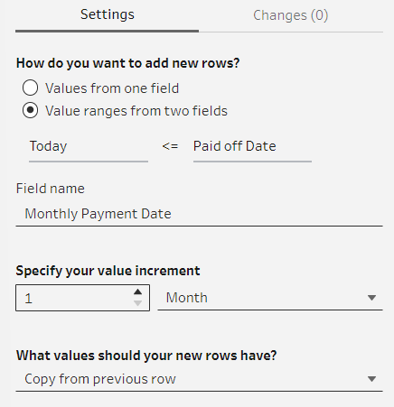The image size is (394, 407).
Task: Select Values from one field radio button
Action: pos(30,88)
